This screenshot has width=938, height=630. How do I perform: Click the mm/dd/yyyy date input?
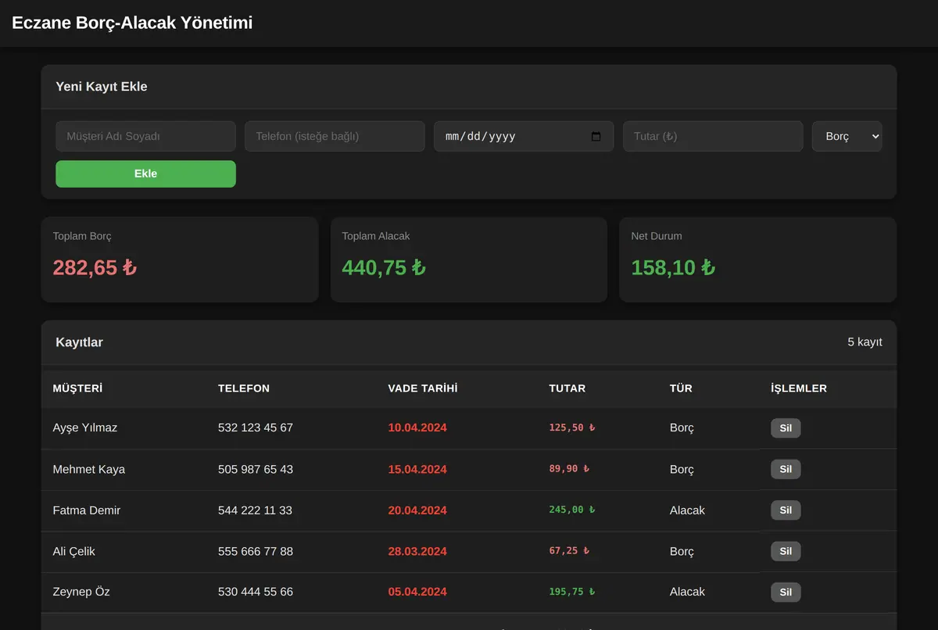pyautogui.click(x=524, y=136)
